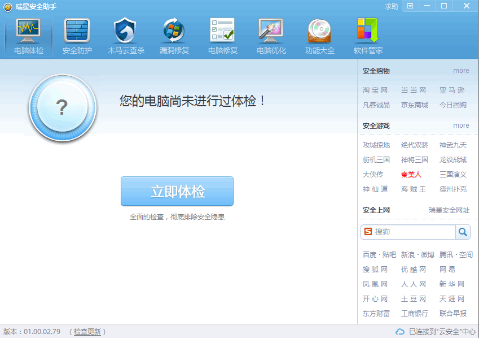Open the red 秦美人 game link
The image size is (479, 338).
pyautogui.click(x=411, y=175)
